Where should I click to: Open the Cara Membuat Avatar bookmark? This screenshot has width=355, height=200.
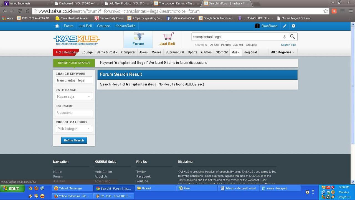(x=73, y=18)
